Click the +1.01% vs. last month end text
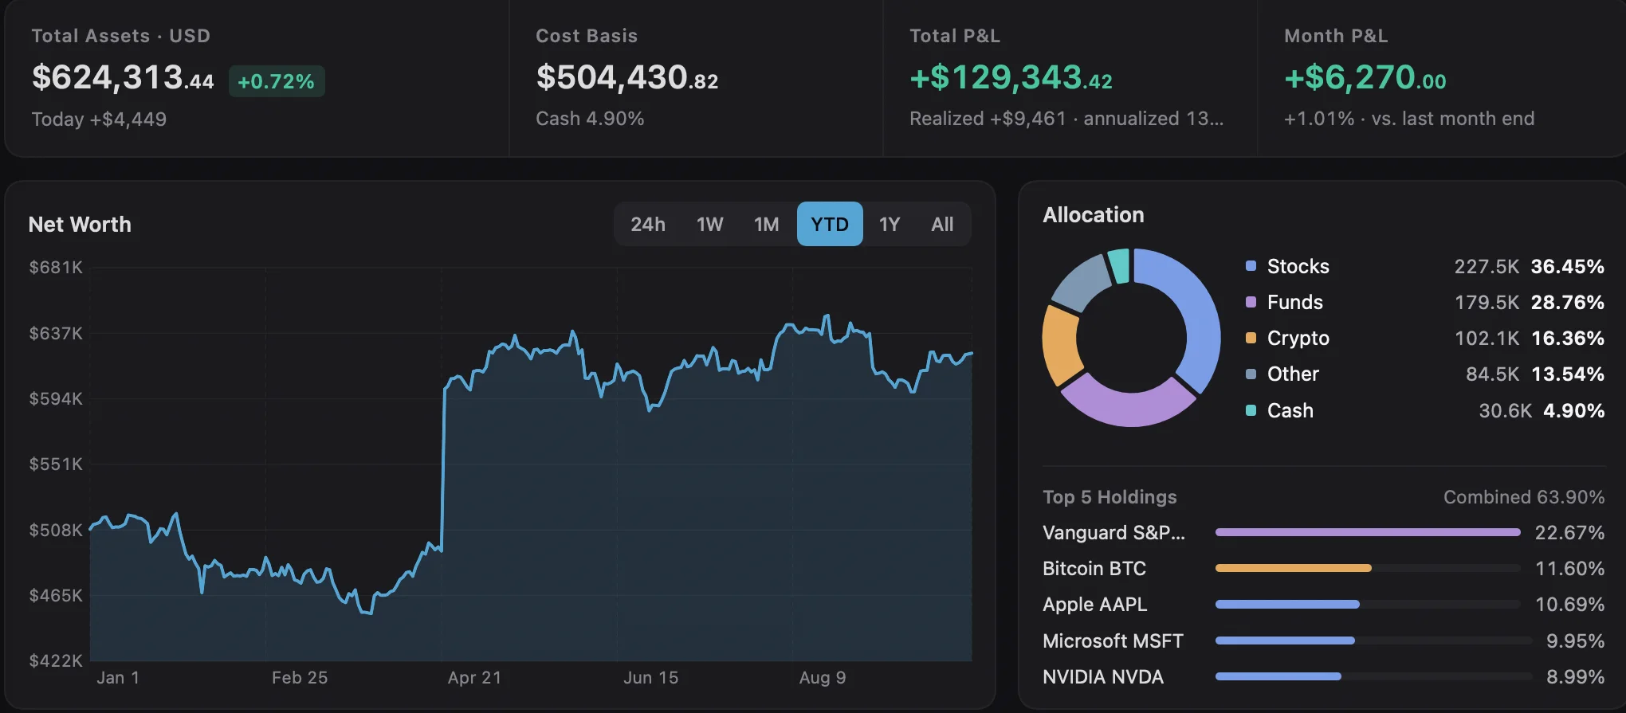Image resolution: width=1626 pixels, height=713 pixels. pos(1409,119)
